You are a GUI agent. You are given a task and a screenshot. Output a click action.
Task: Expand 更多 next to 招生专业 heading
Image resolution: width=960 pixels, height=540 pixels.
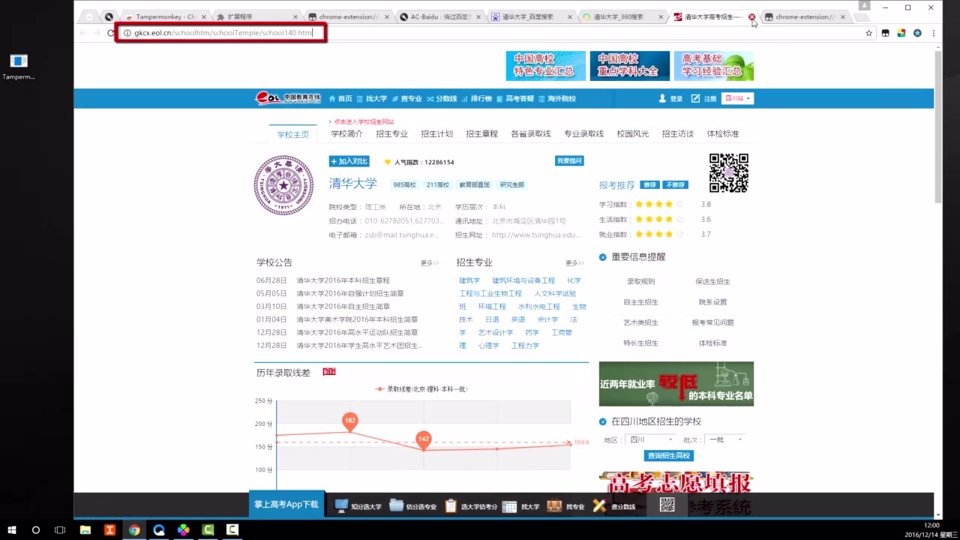click(574, 263)
